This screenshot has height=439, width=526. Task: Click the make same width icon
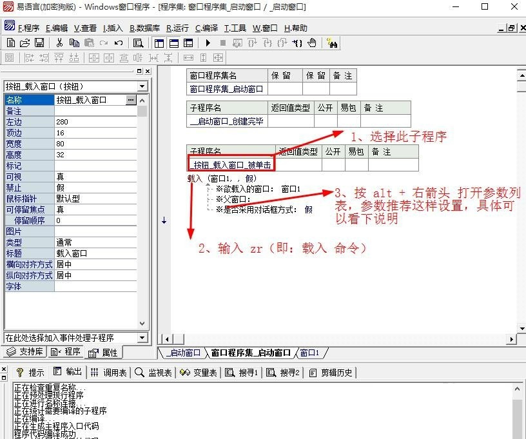point(188,58)
